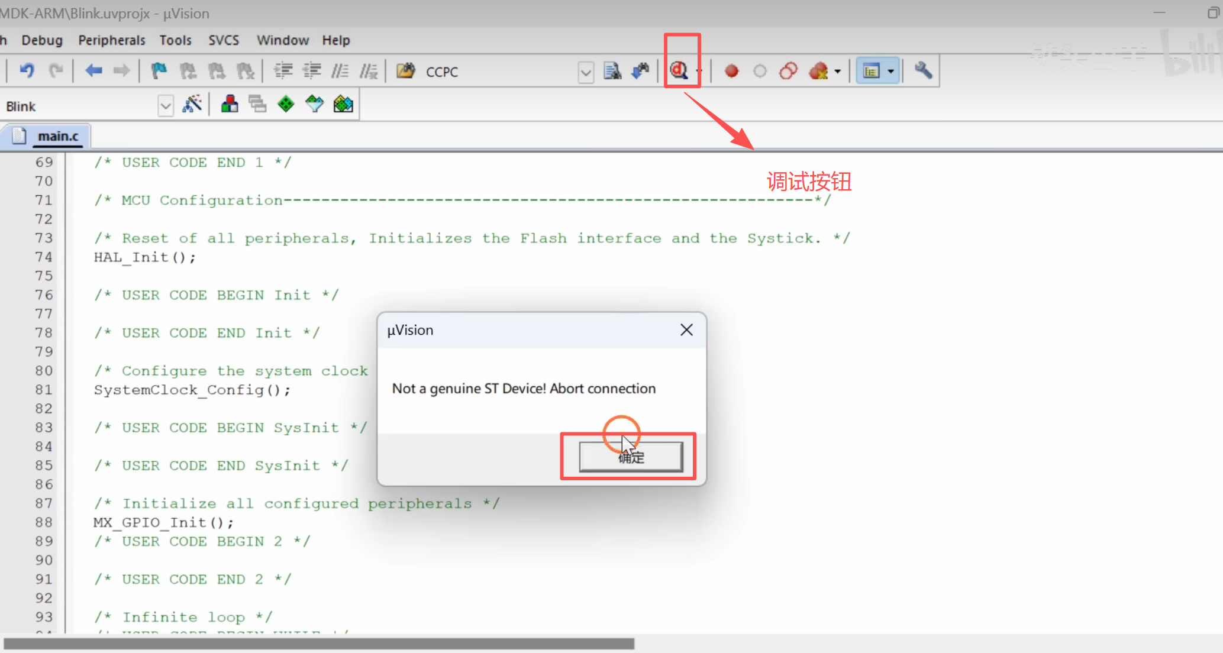The image size is (1223, 653).
Task: Start the debug session icon
Action: 679,71
